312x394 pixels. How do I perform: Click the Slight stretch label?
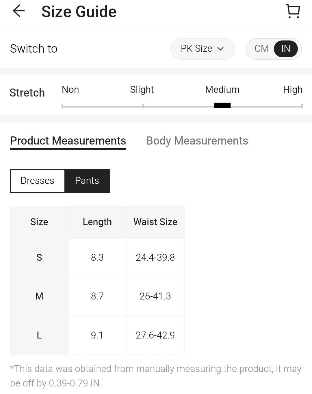142,90
